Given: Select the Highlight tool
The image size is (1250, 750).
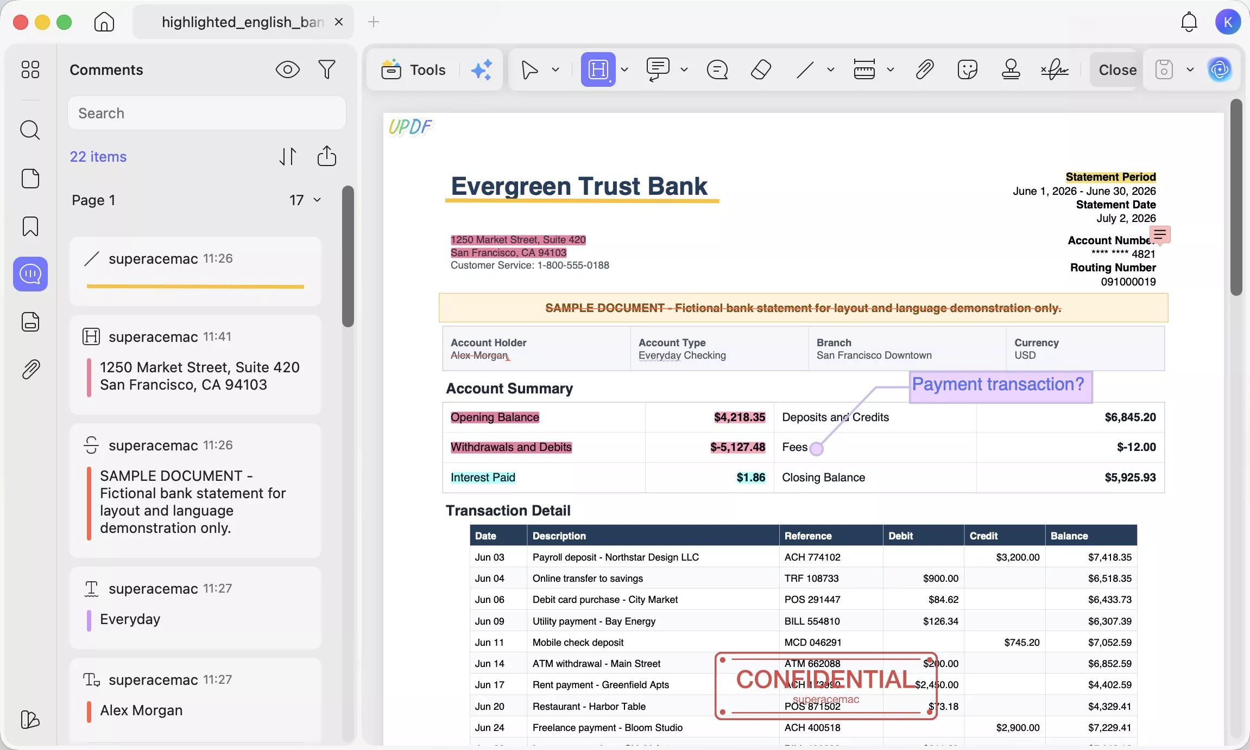Looking at the screenshot, I should click(x=598, y=69).
